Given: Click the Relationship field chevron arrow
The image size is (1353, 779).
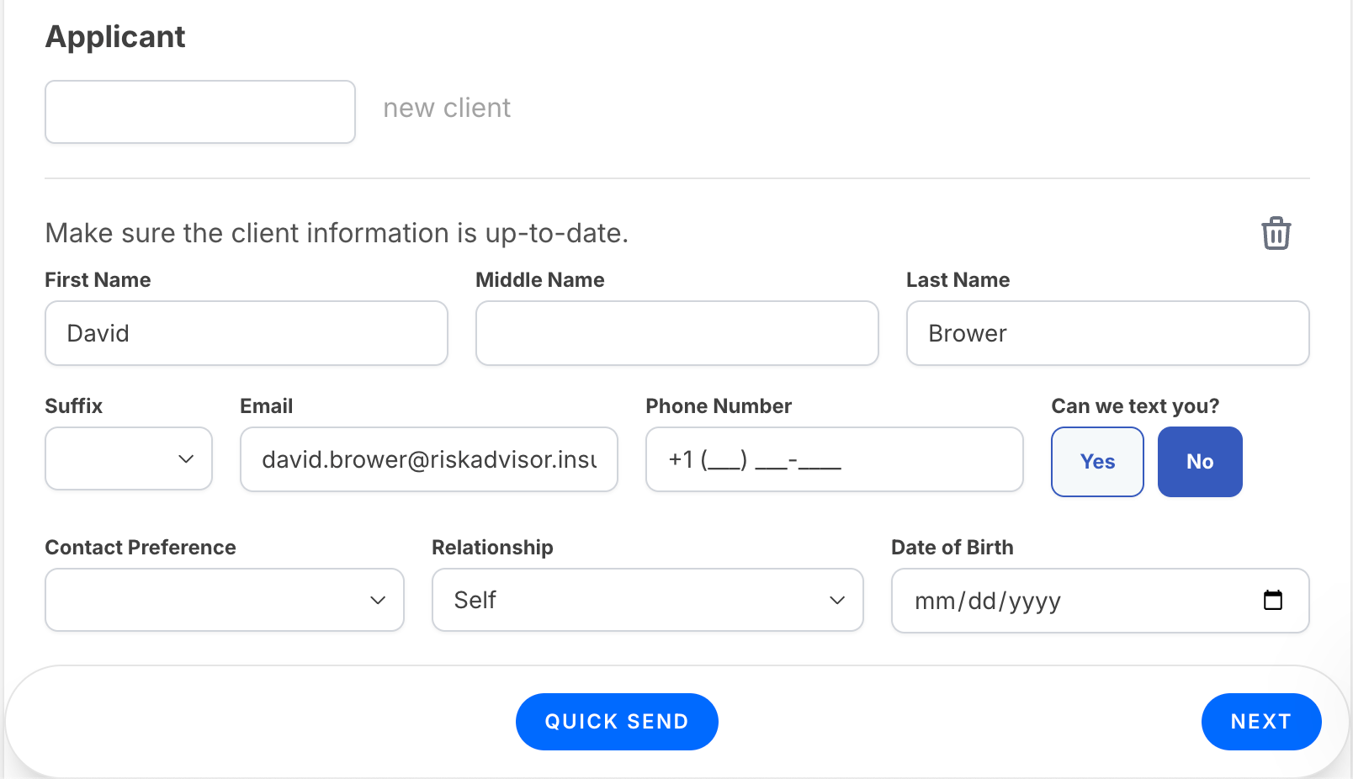Looking at the screenshot, I should click(837, 601).
